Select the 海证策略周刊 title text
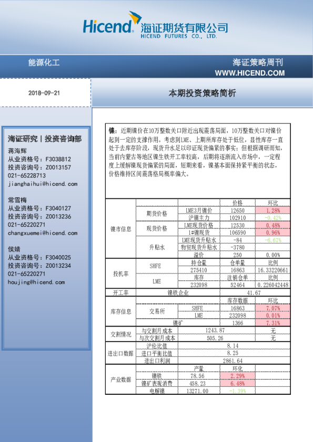This screenshot has width=313, height=442. click(x=258, y=62)
